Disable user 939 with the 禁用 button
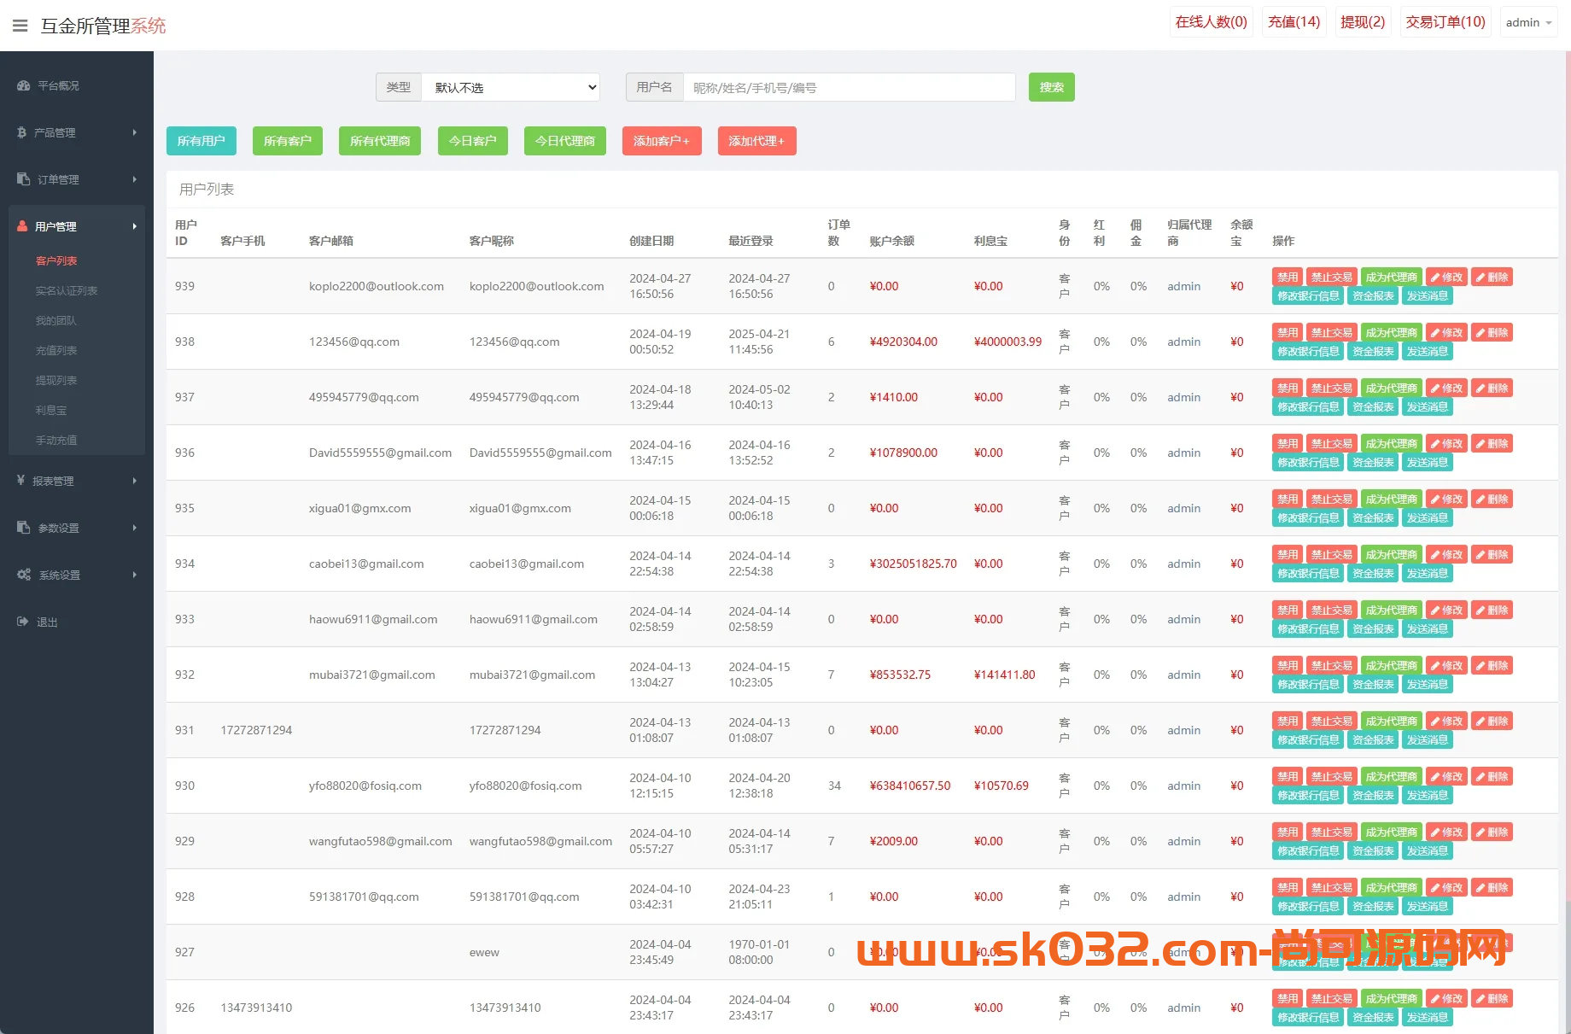Image resolution: width=1571 pixels, height=1034 pixels. pyautogui.click(x=1287, y=277)
